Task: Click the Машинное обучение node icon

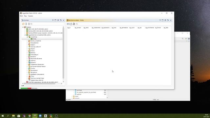Action: [x=29, y=59]
